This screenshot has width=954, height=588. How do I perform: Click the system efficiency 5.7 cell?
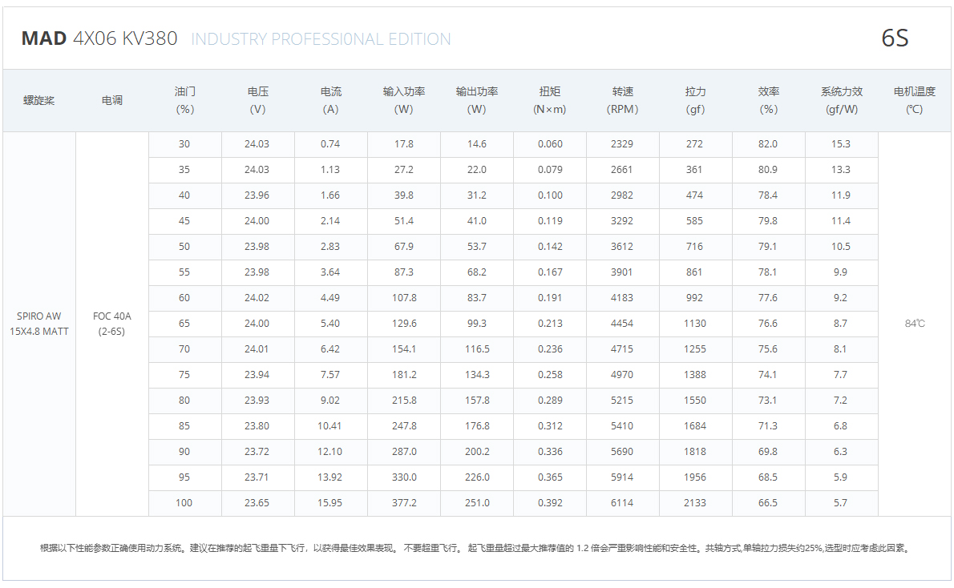842,503
